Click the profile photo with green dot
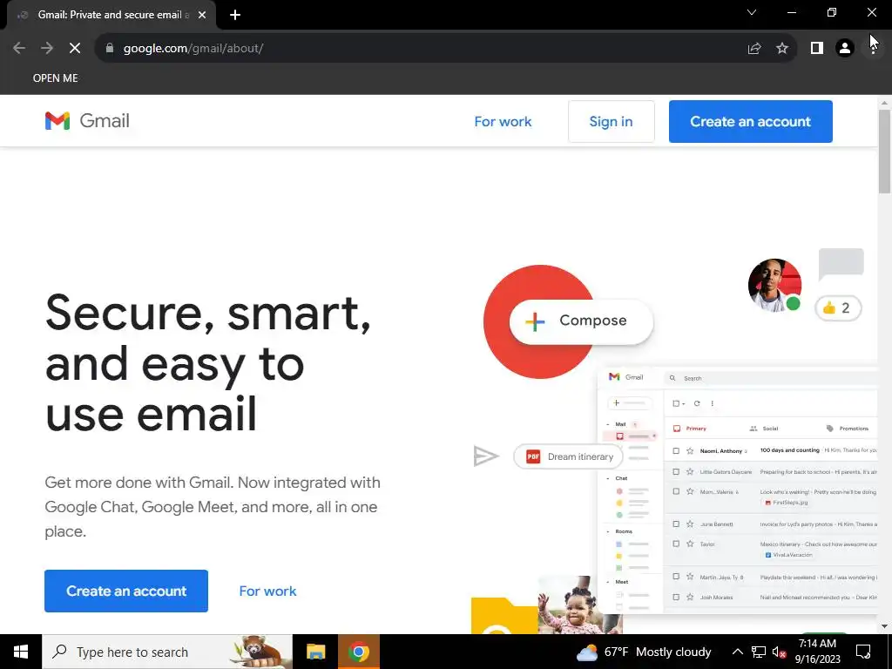This screenshot has height=669, width=892. tap(774, 286)
